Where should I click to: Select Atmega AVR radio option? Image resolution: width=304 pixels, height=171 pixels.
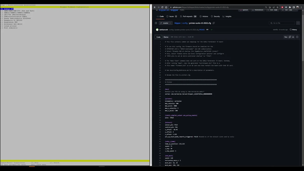[7, 9]
